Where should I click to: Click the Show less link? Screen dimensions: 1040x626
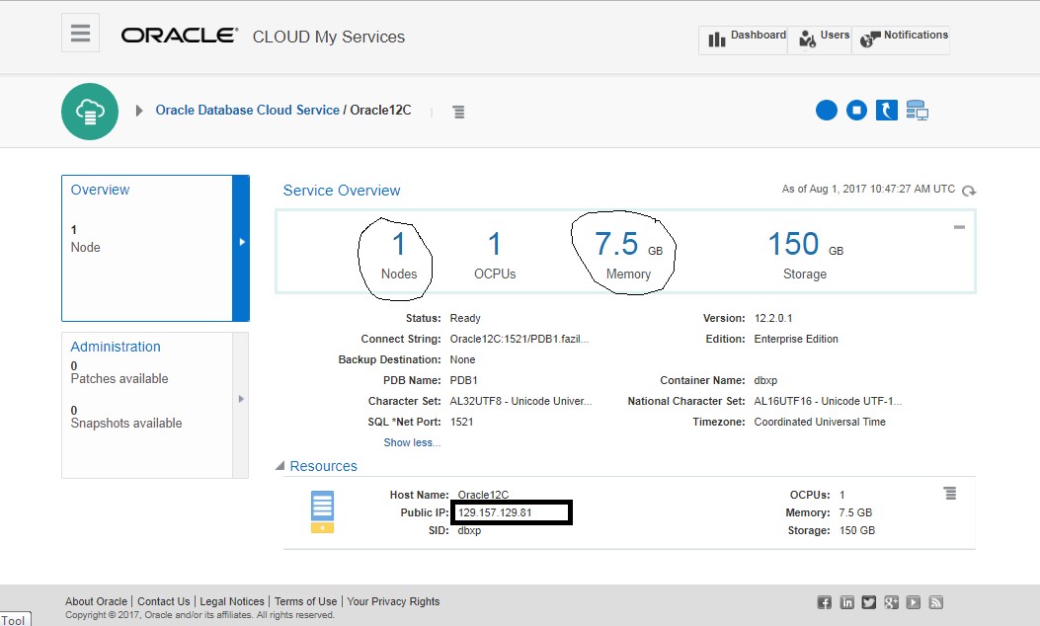pos(412,442)
